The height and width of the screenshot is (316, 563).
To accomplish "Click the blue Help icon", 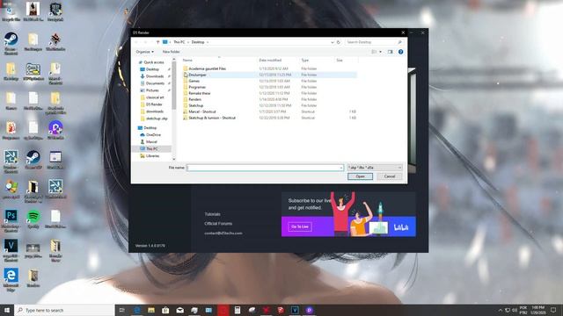I will point(401,52).
